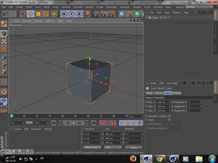Select the Move tool in top toolbar
This screenshot has height=163, width=218.
(x=31, y=14)
